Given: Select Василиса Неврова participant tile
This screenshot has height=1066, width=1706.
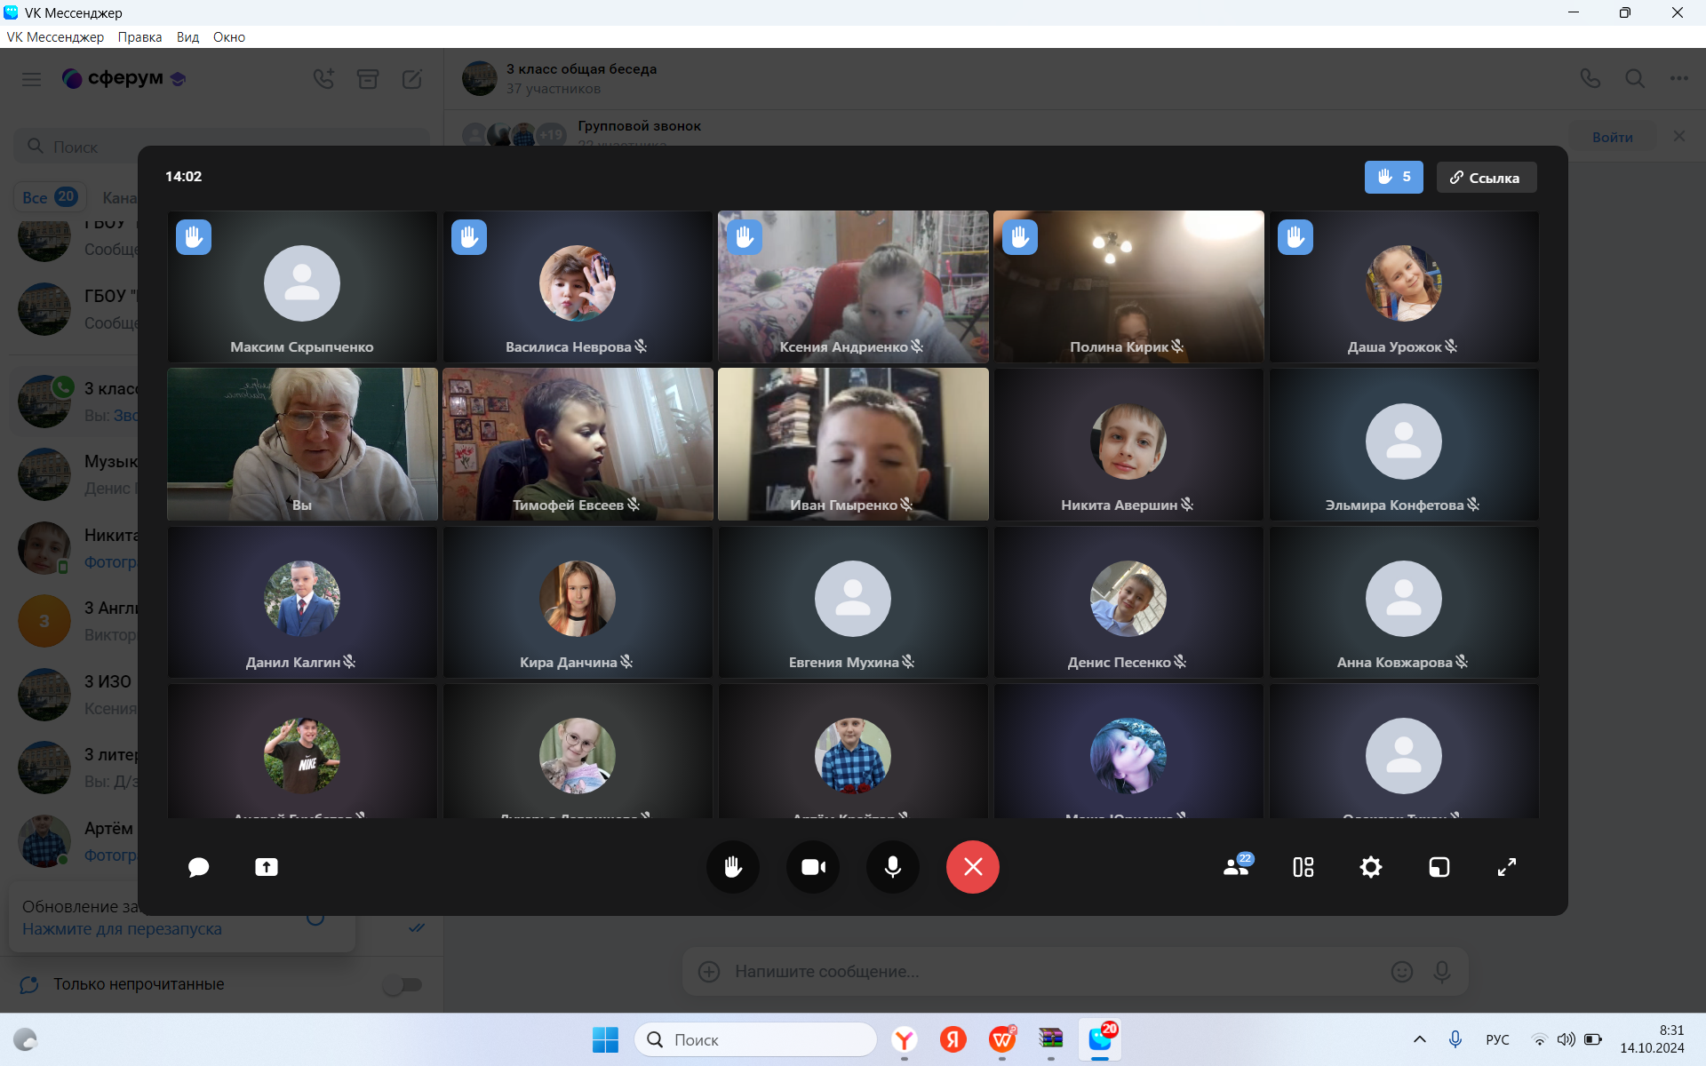Looking at the screenshot, I should tap(578, 286).
